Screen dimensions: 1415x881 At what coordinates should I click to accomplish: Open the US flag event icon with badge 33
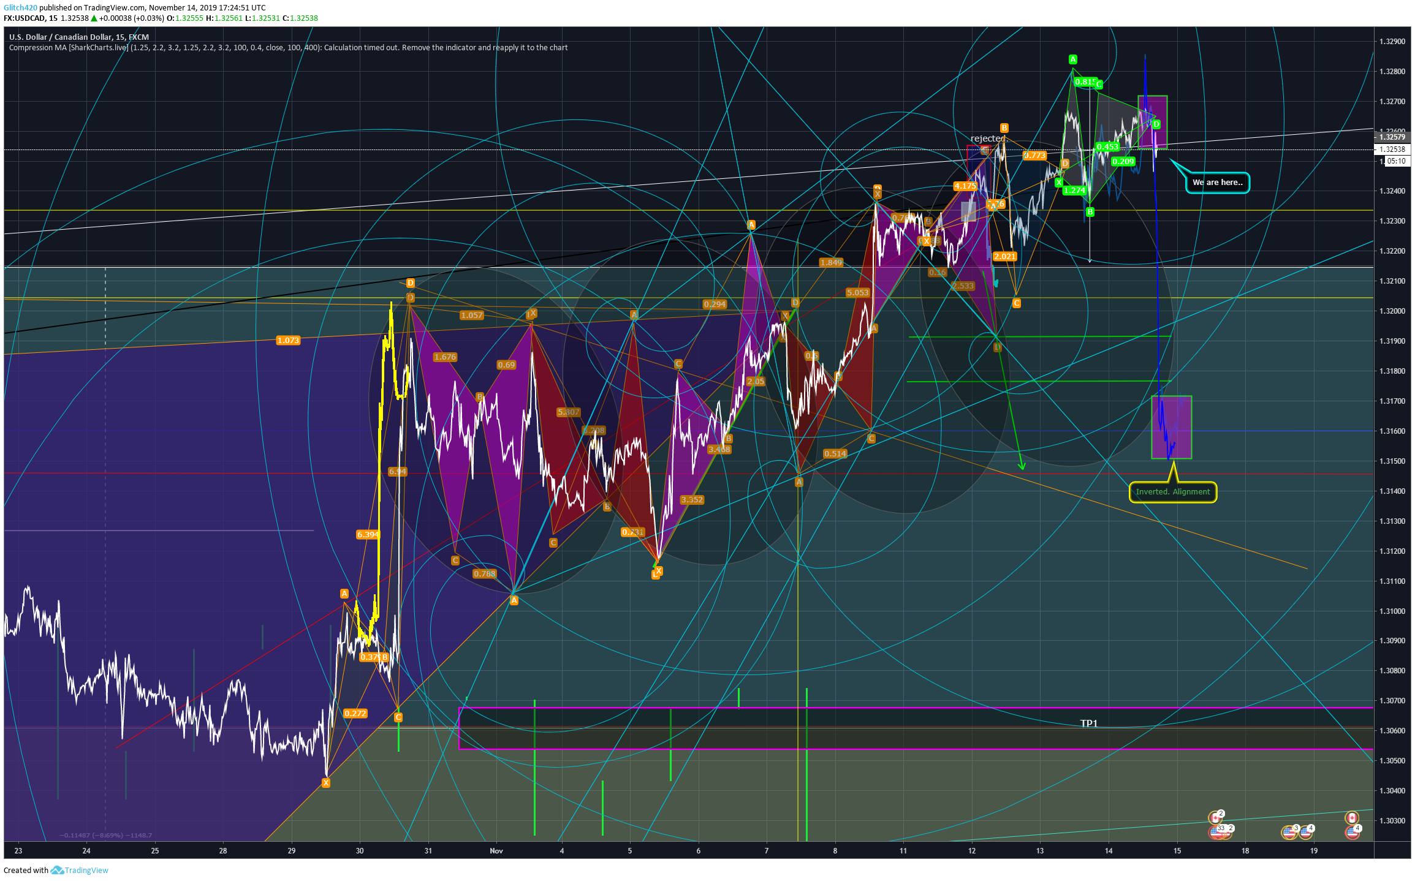click(x=1215, y=833)
